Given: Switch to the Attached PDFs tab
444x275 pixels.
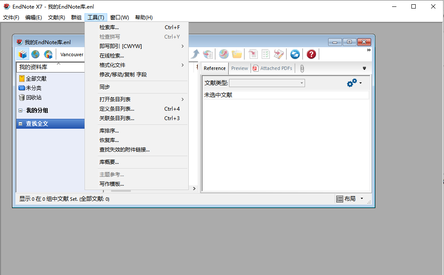Looking at the screenshot, I should pos(273,69).
